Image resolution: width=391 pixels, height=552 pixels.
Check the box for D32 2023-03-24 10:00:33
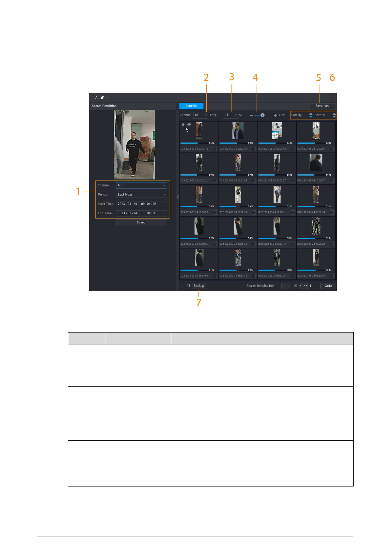tap(254, 212)
